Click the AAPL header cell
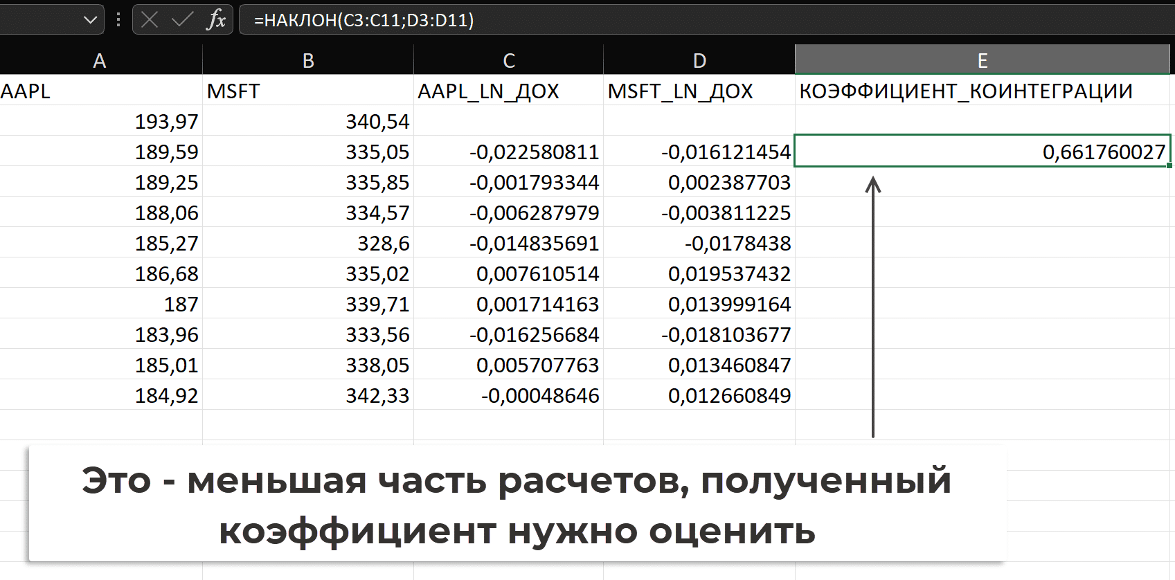 point(100,91)
